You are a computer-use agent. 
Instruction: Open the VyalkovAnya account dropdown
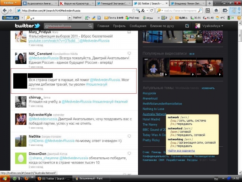point(209,26)
